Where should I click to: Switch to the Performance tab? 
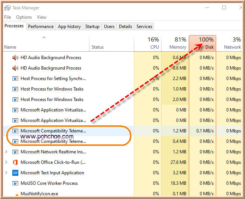tap(41, 27)
